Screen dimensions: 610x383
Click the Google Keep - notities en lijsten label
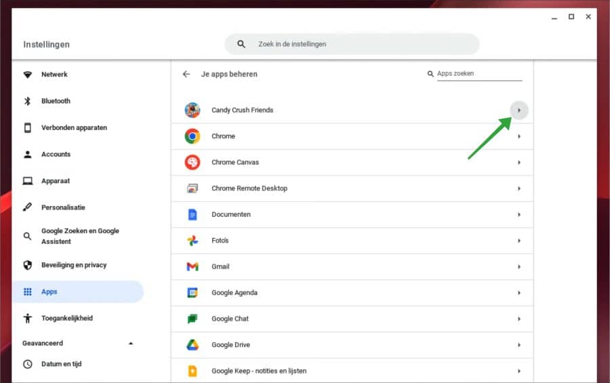click(x=259, y=371)
